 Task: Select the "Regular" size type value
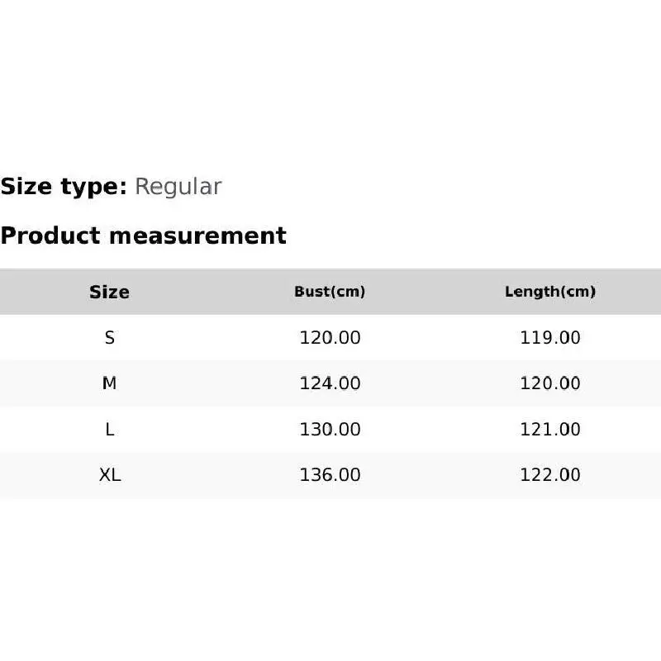click(x=178, y=187)
